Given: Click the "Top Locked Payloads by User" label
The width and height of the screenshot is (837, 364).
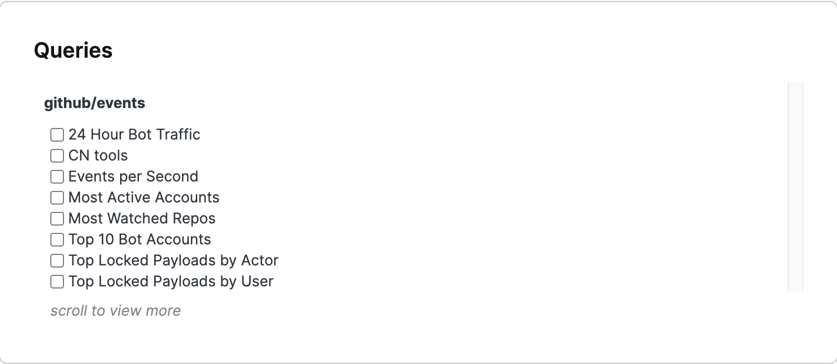Looking at the screenshot, I should (170, 282).
